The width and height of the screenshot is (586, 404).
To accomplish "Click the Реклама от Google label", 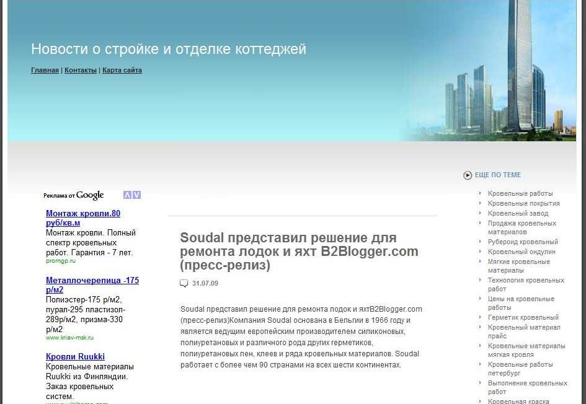I will click(x=74, y=195).
